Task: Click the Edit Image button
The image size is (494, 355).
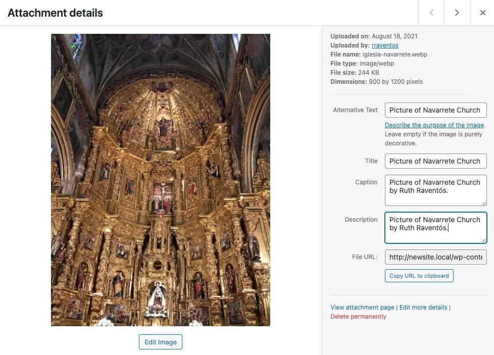Action: click(x=160, y=342)
